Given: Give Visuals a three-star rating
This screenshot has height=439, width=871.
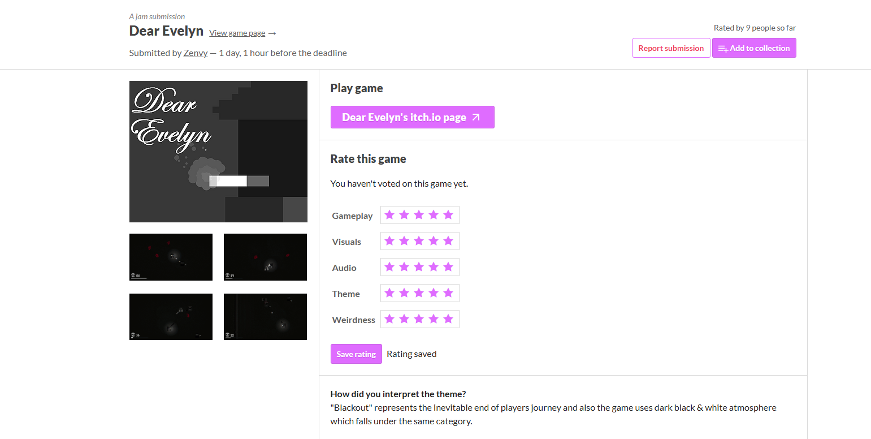Looking at the screenshot, I should point(419,241).
